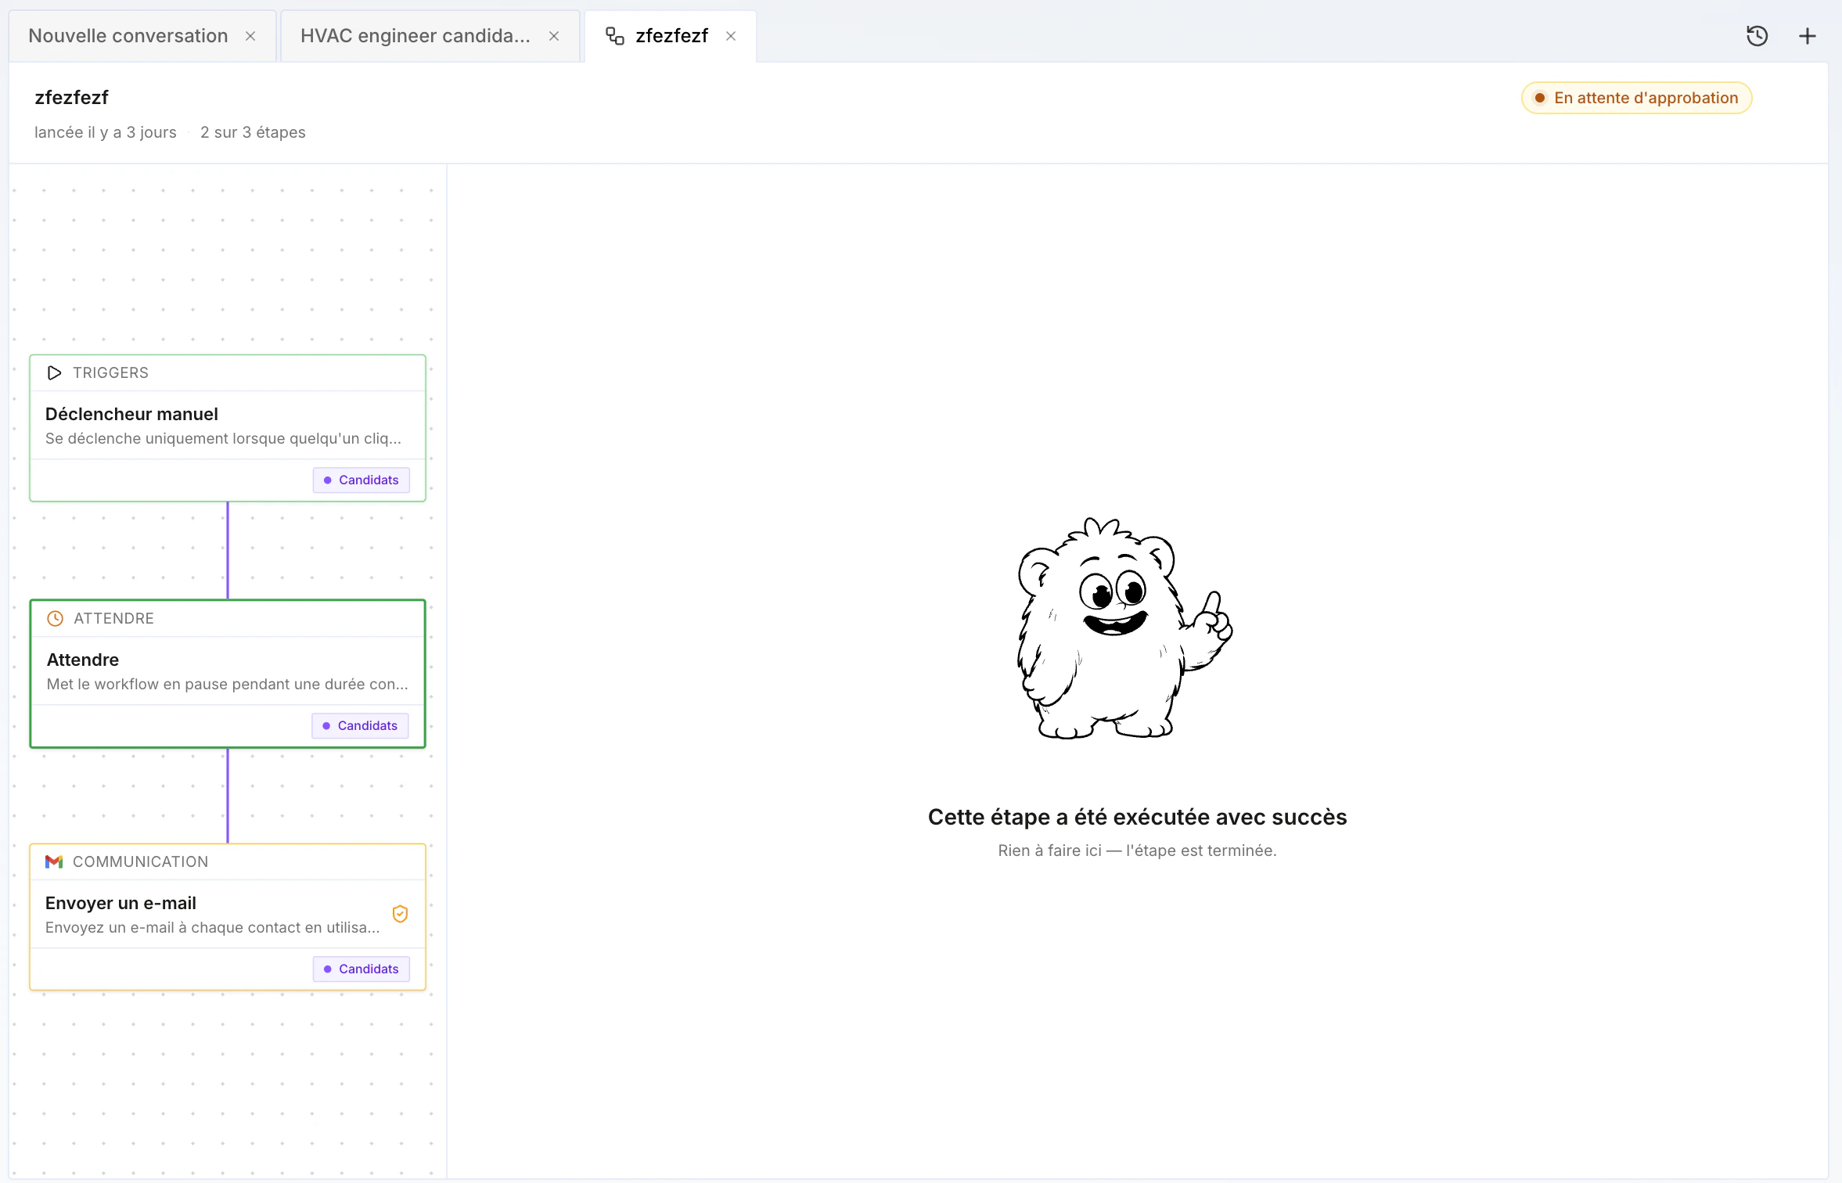Click the monster mascot illustration
Viewport: 1842px width, 1183px height.
1125,627
